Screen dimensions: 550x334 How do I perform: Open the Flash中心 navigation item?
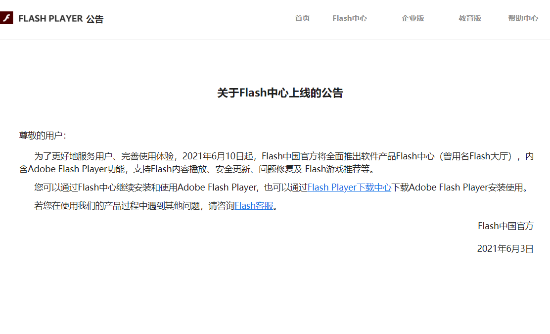[x=350, y=18]
